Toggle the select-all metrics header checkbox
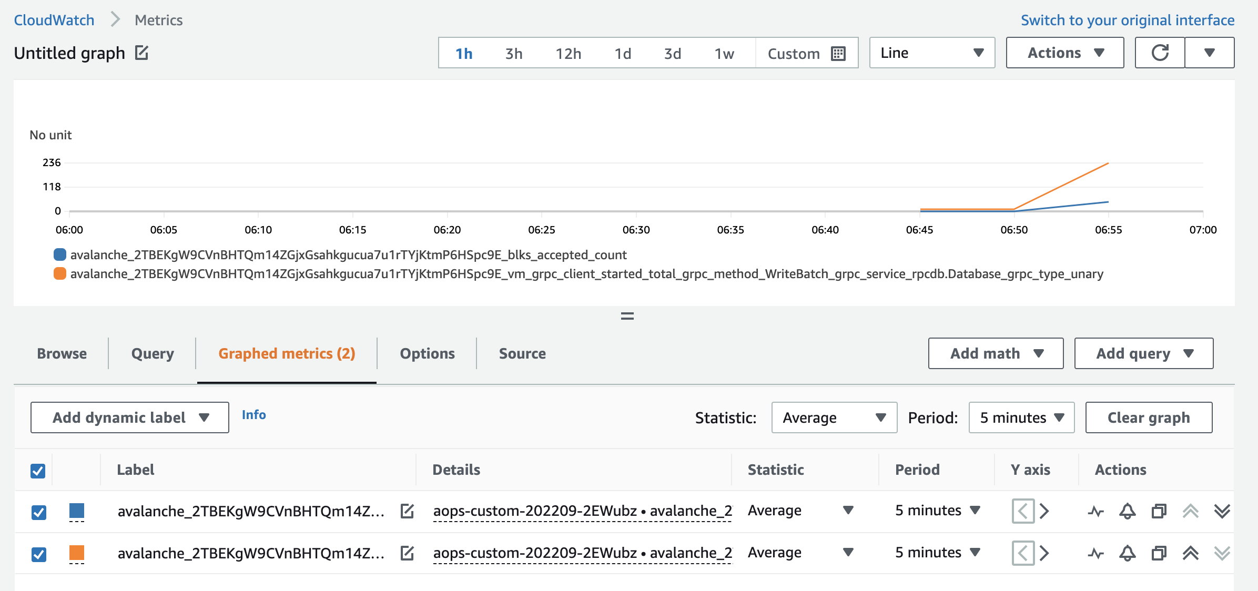This screenshot has width=1258, height=591. [38, 471]
